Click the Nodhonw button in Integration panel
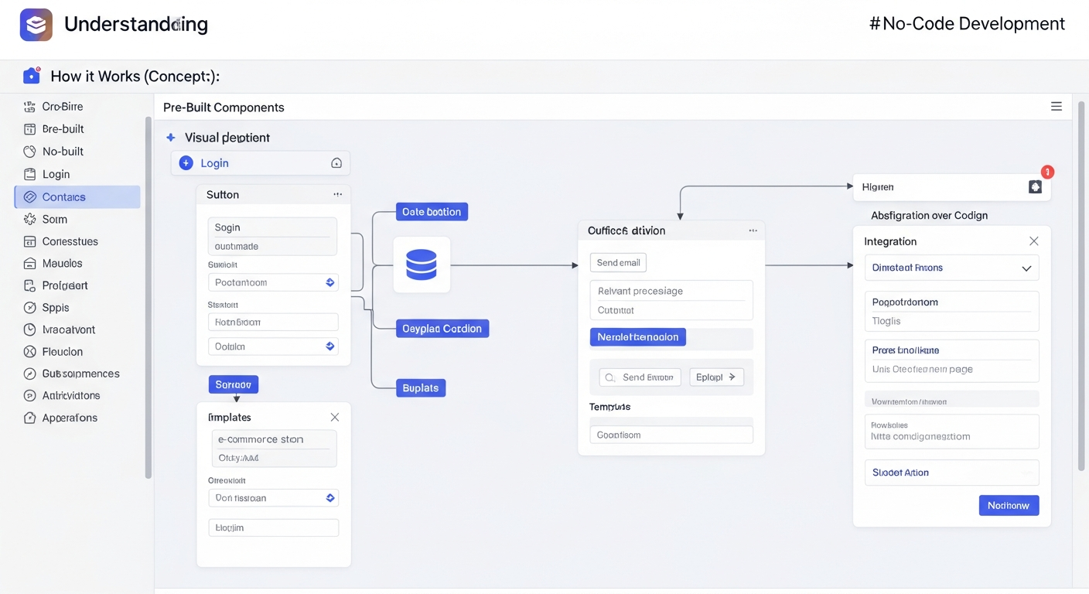1089x594 pixels. [1009, 505]
